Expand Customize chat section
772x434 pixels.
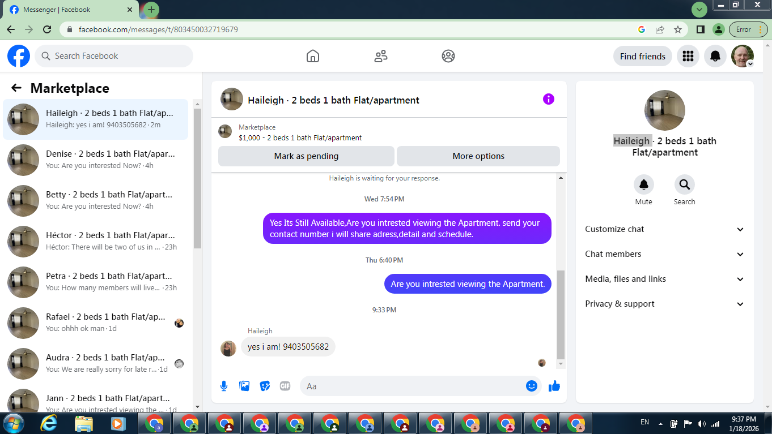(664, 229)
